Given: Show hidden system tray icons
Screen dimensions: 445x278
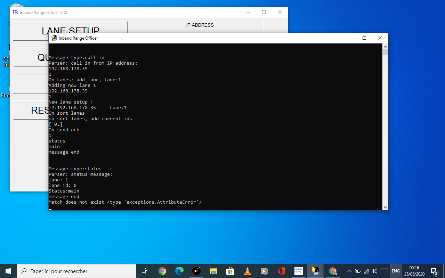Looking at the screenshot, I should click(x=349, y=271).
